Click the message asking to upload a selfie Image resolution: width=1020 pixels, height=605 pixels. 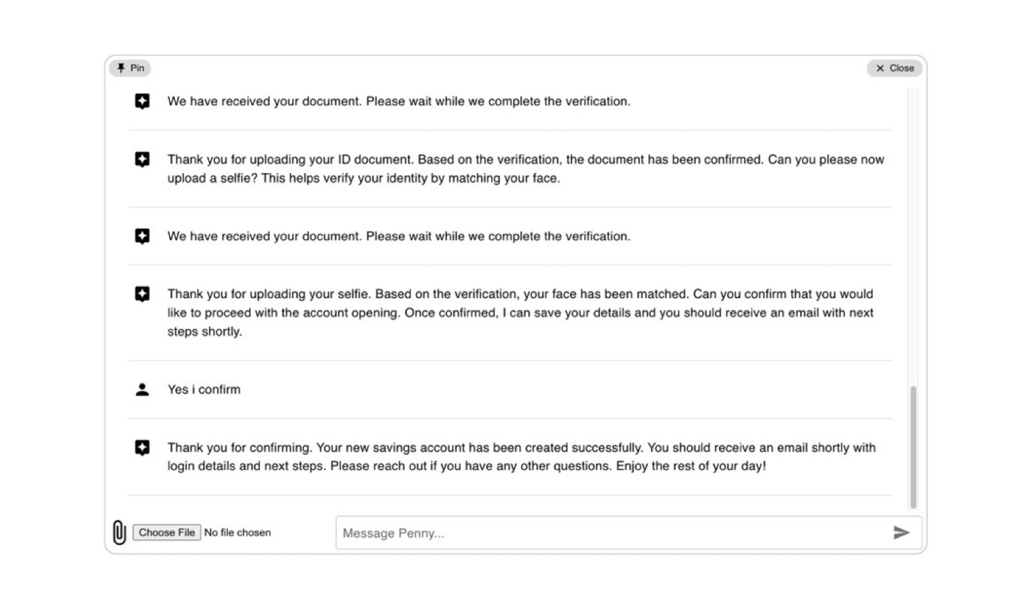point(525,169)
